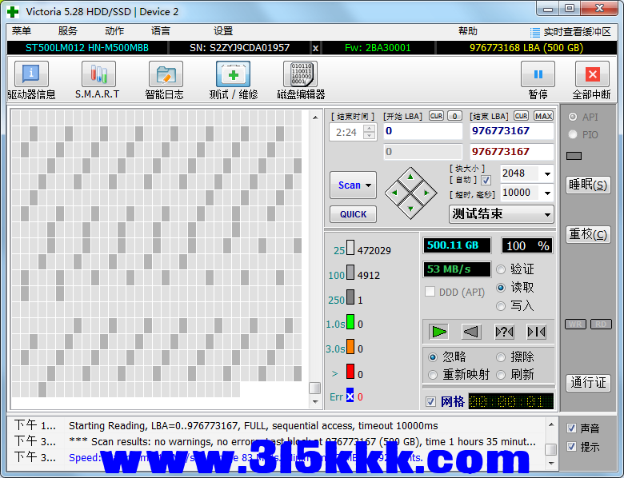
Task: Click the break all (全部中断) red X
Action: click(x=592, y=74)
